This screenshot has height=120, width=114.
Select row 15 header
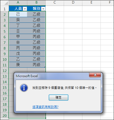click(x=5, y=87)
